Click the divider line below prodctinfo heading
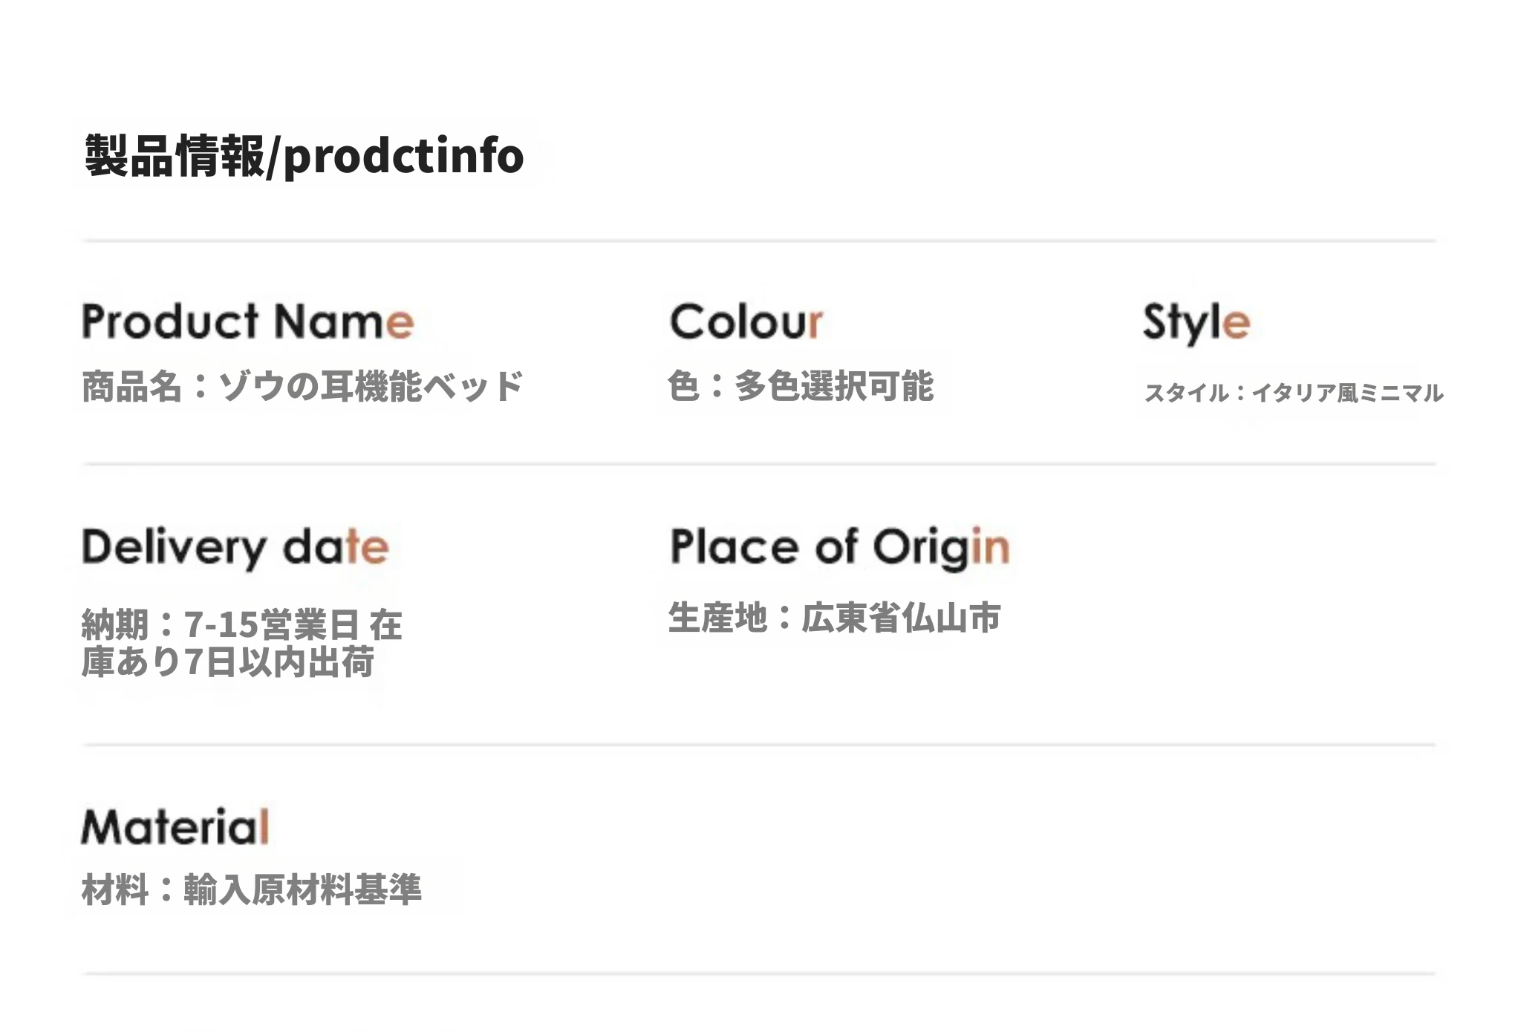This screenshot has height=1032, width=1521. click(x=759, y=241)
